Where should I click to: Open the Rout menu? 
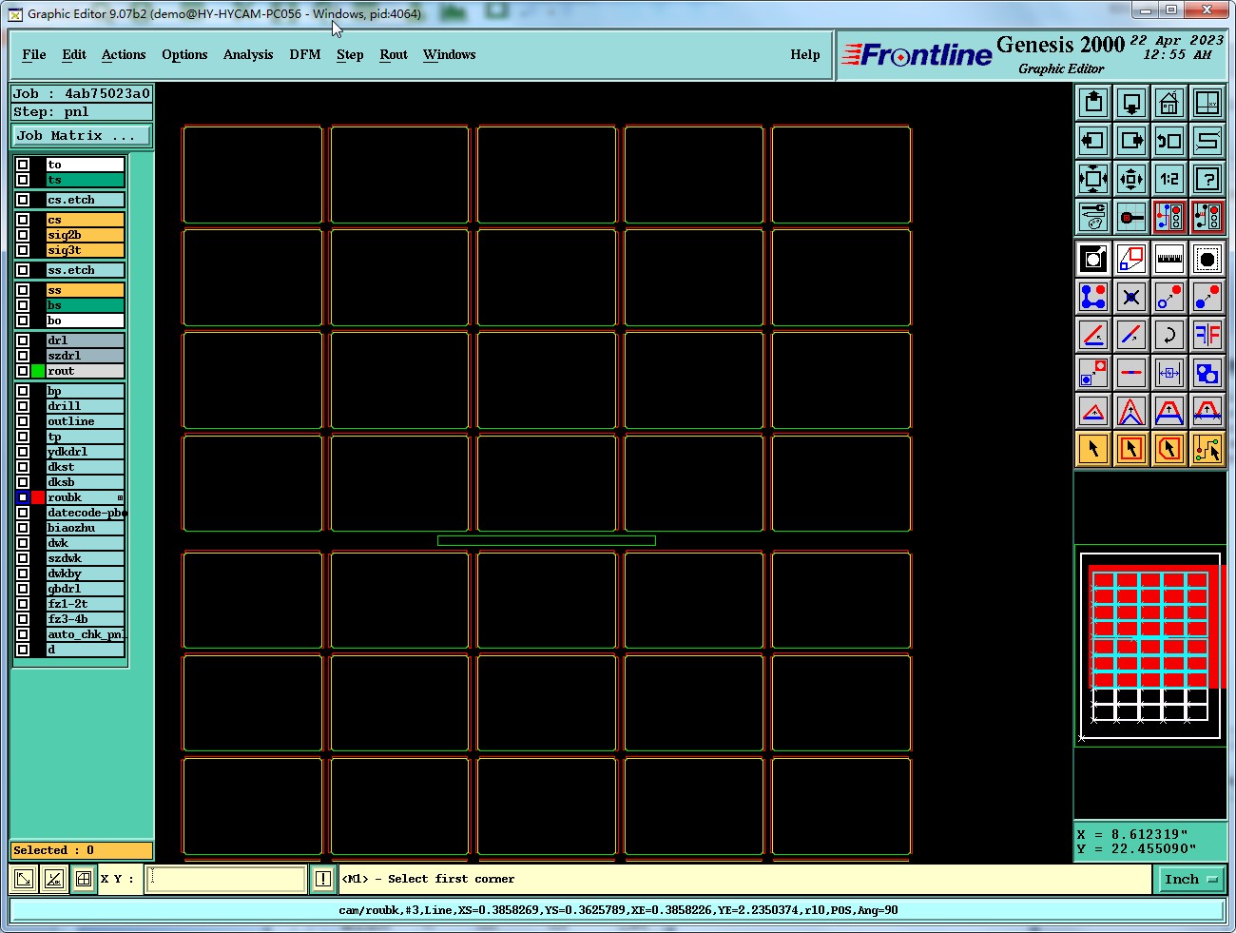pos(394,54)
